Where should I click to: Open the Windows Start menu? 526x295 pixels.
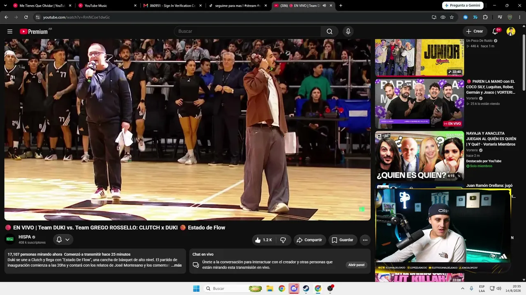[196, 288]
